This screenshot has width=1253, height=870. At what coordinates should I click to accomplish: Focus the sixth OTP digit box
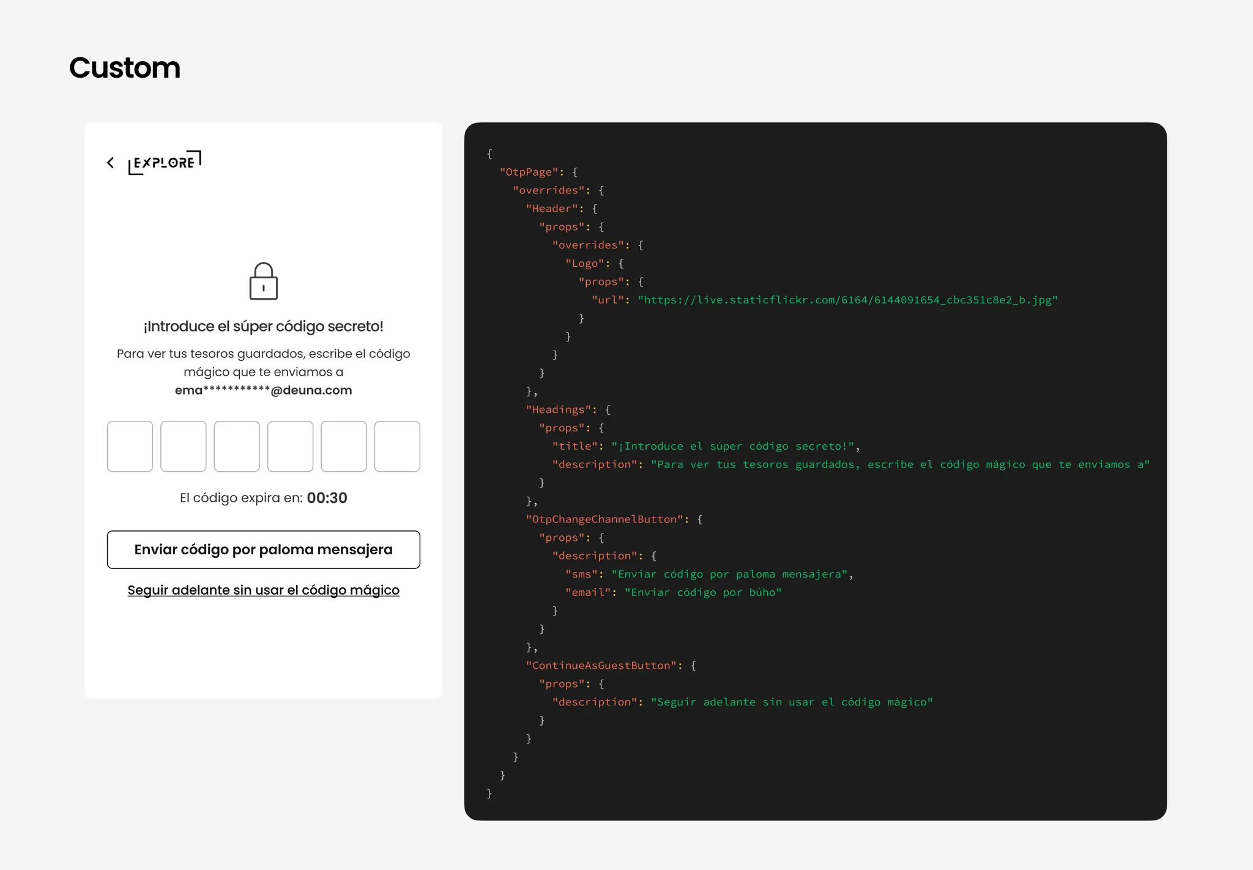coord(397,446)
